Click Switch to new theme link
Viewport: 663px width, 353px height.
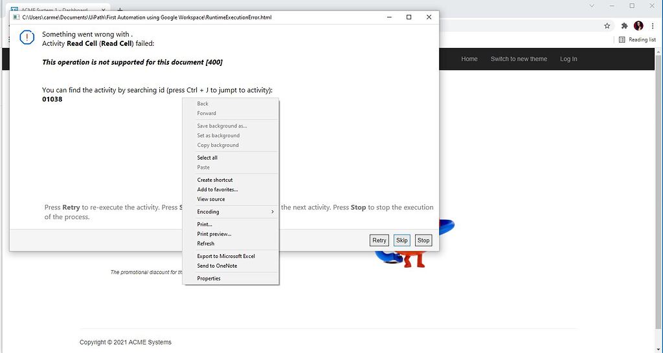[519, 59]
